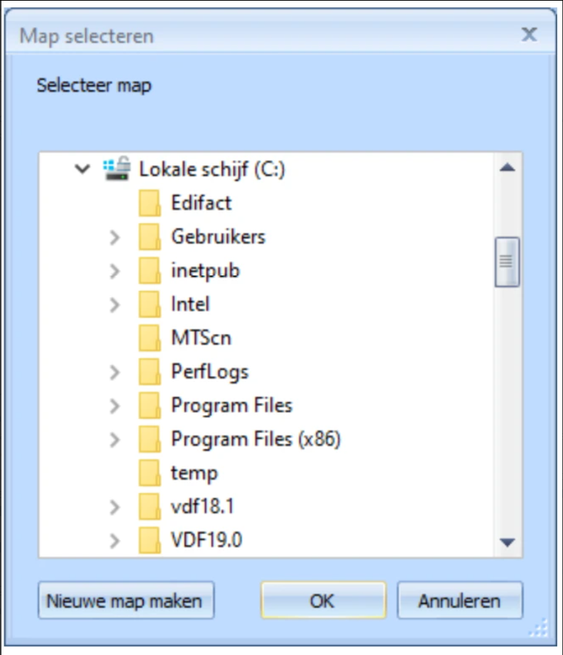
Task: Confirm selection with OK button
Action: click(323, 601)
